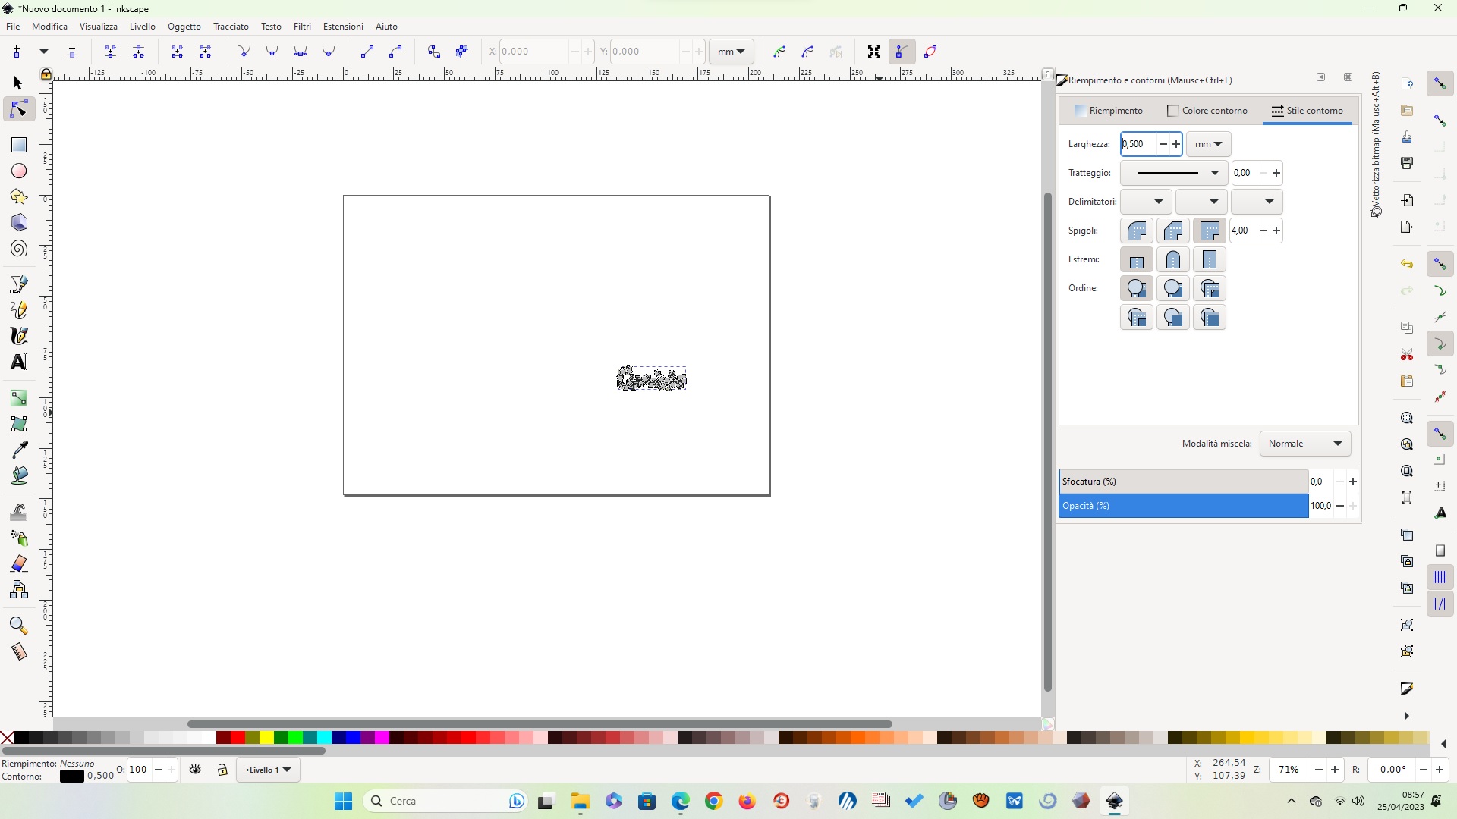This screenshot has width=1457, height=819.
Task: Toggle layer visibility eye icon
Action: coord(195,770)
